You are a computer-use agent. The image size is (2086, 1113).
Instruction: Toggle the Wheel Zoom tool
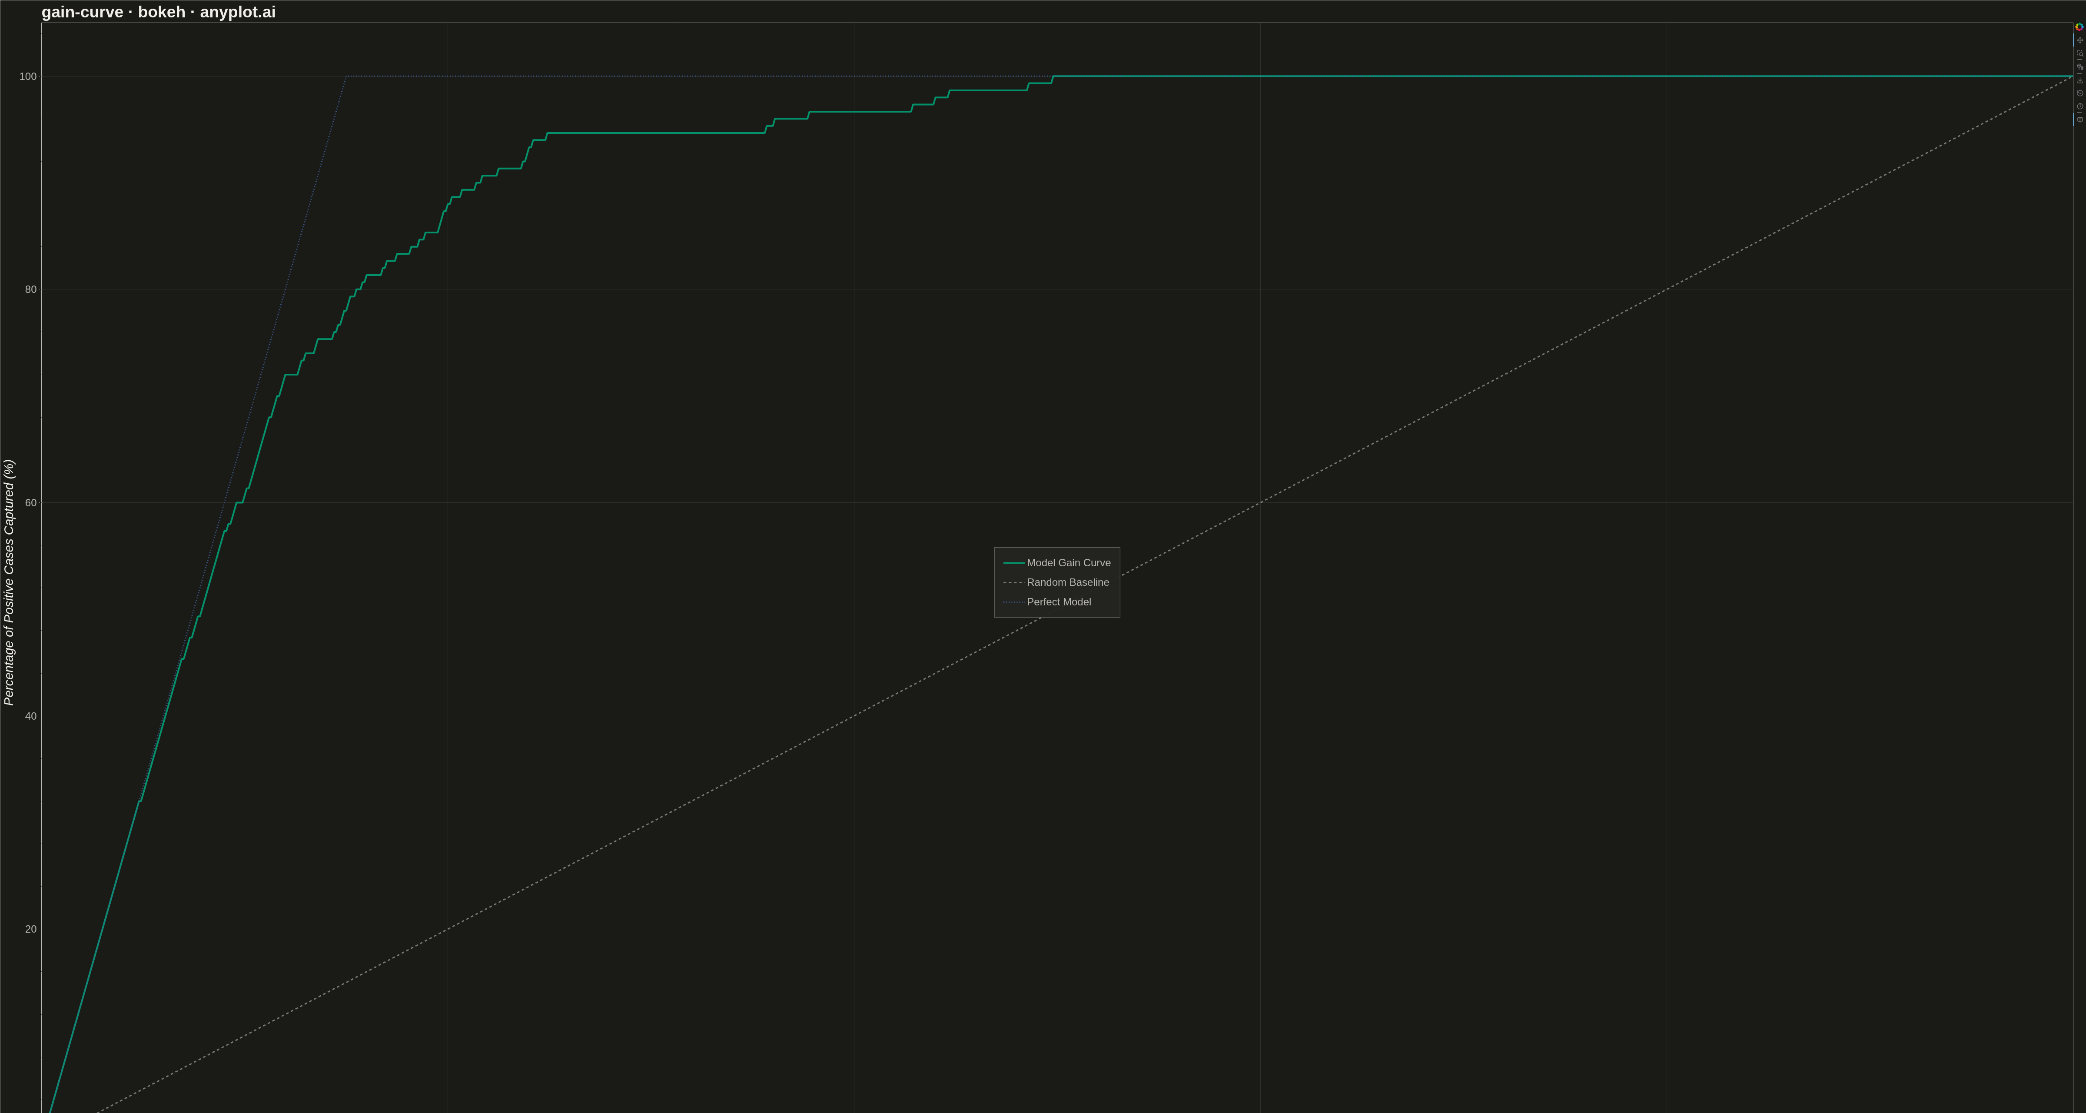pos(2079,66)
